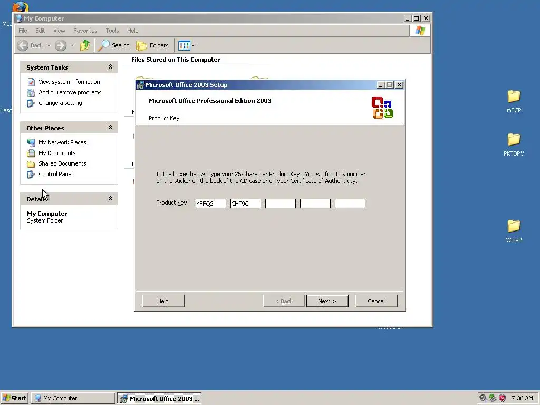Open Search in My Computer toolbar

(x=114, y=45)
